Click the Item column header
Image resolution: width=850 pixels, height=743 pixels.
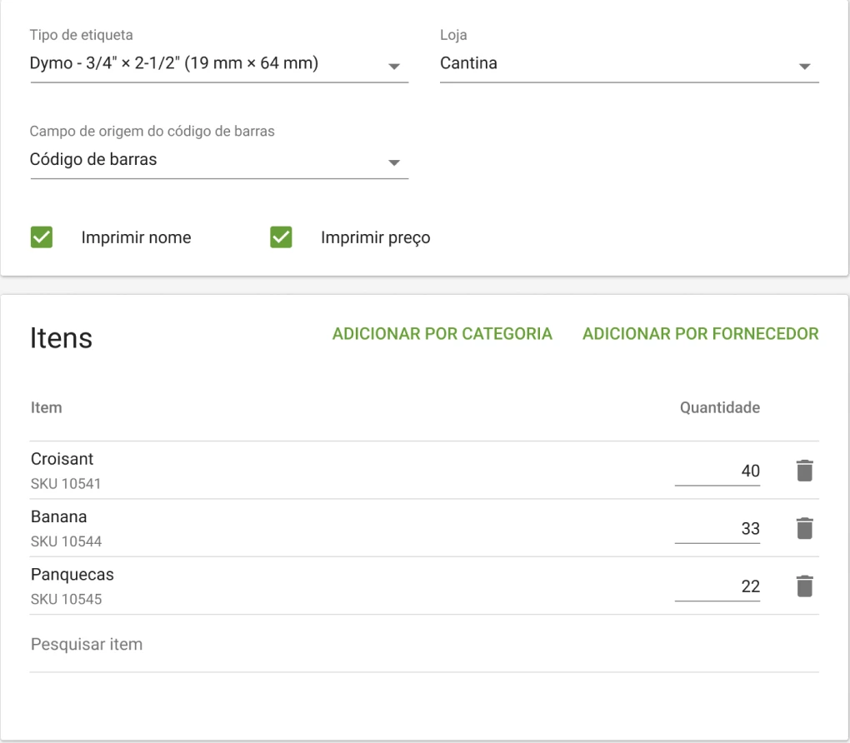point(47,408)
